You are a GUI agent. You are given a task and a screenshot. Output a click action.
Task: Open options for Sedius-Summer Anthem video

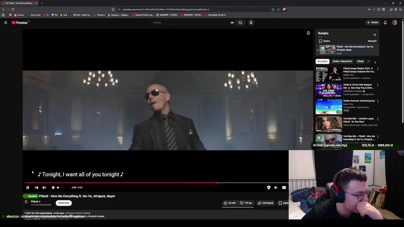pyautogui.click(x=377, y=101)
